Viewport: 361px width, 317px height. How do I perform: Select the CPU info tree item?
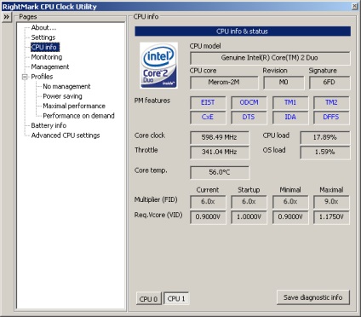point(45,47)
